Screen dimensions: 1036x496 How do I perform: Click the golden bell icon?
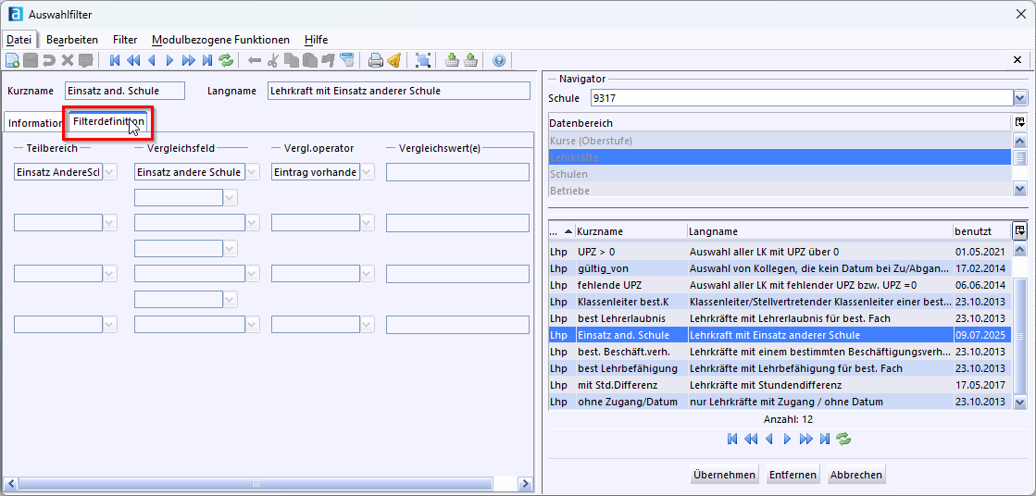[394, 61]
